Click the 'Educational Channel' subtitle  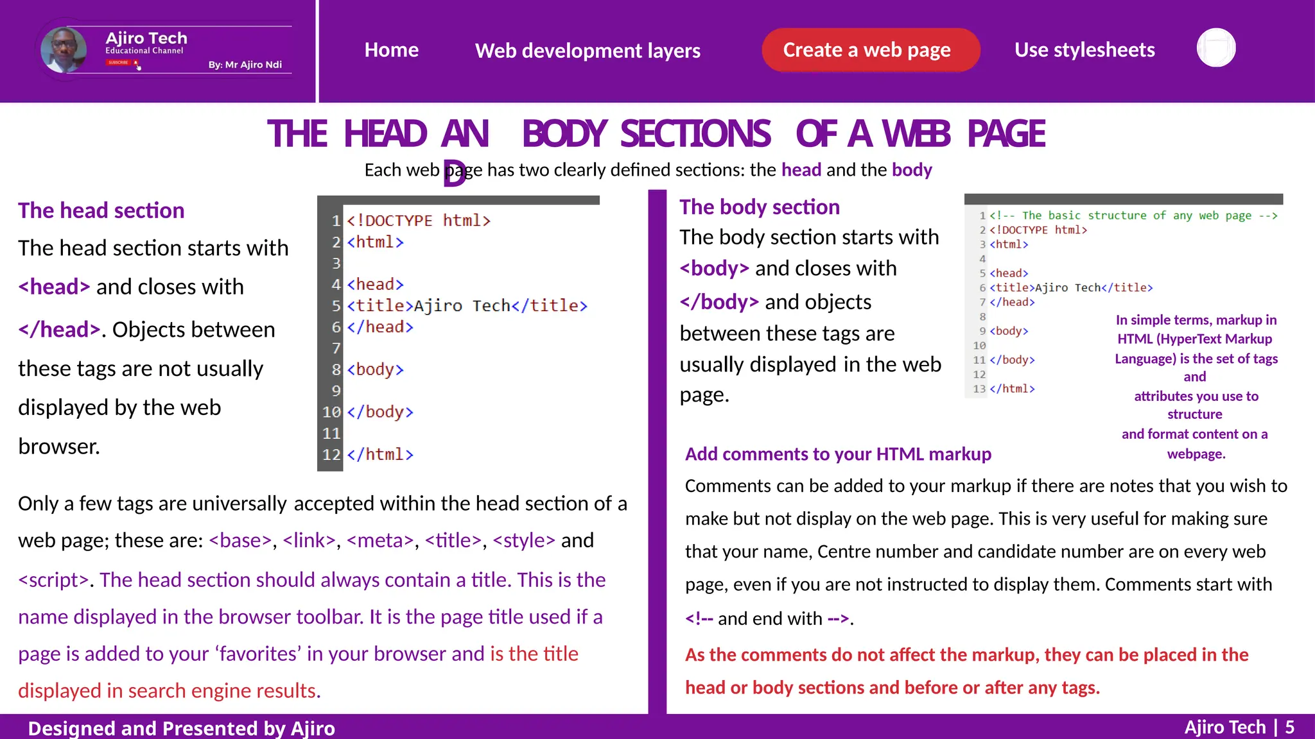[144, 51]
